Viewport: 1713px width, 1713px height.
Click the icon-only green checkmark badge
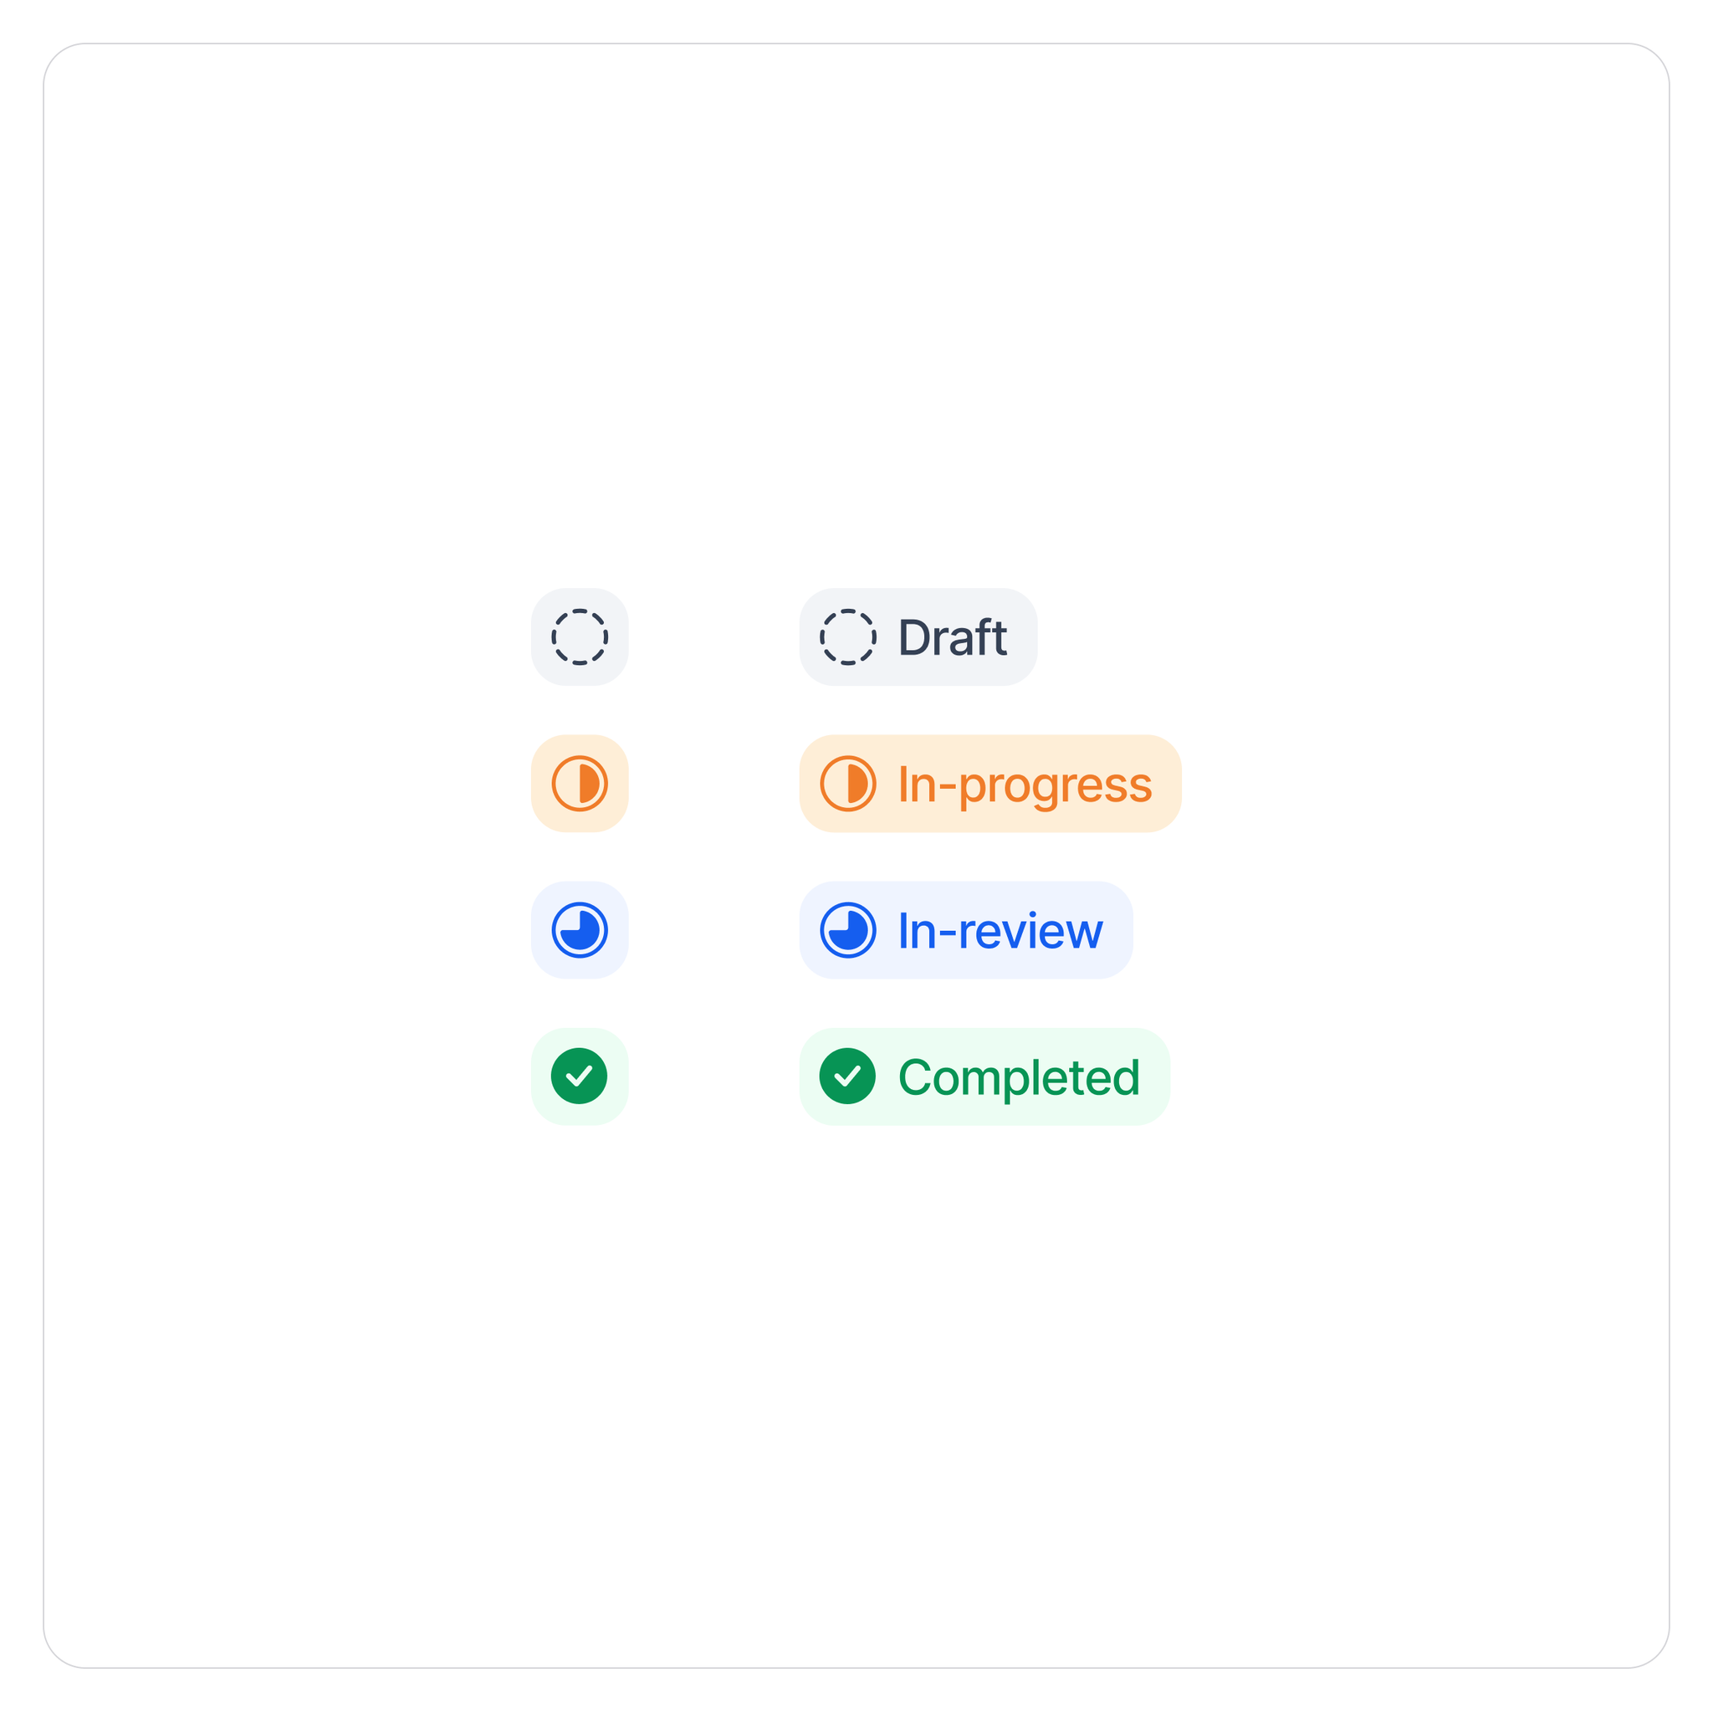(579, 1076)
